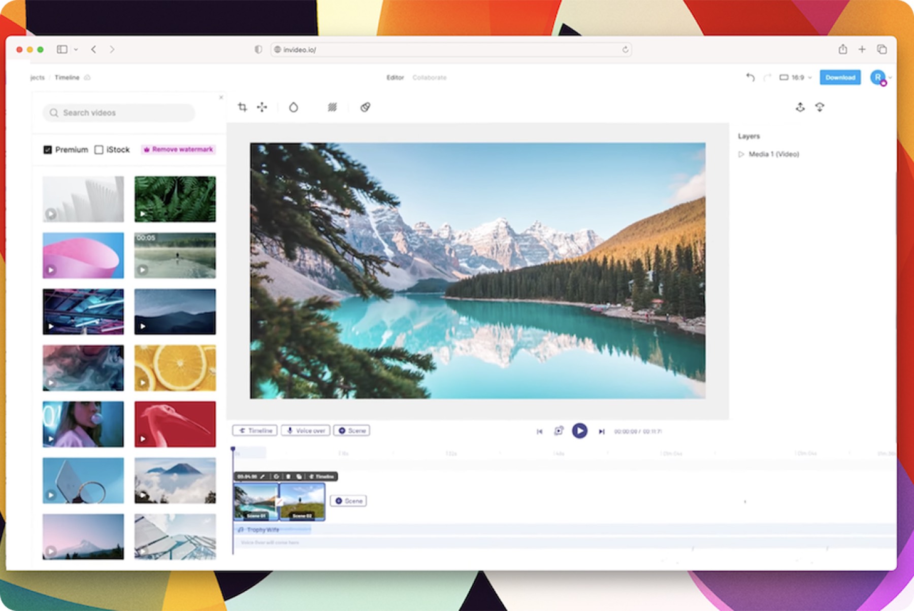Close the video search panel
914x611 pixels.
click(221, 97)
